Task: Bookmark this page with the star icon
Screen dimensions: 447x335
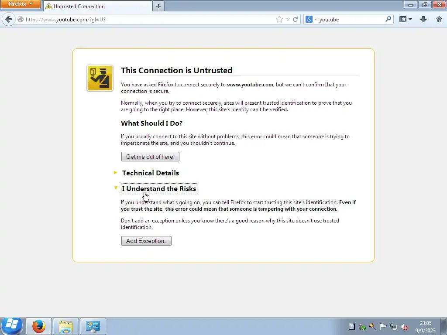Action: (279, 19)
